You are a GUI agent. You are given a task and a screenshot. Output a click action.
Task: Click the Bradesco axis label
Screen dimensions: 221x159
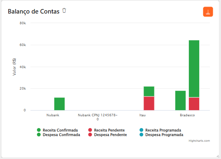(187, 115)
